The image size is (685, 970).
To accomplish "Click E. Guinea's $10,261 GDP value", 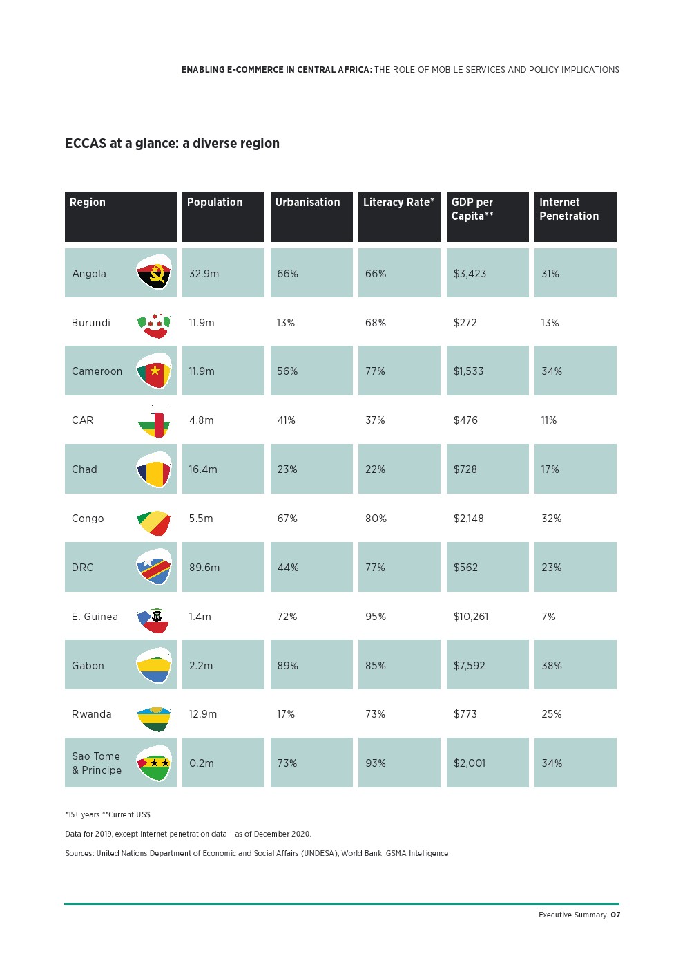I will point(471,617).
